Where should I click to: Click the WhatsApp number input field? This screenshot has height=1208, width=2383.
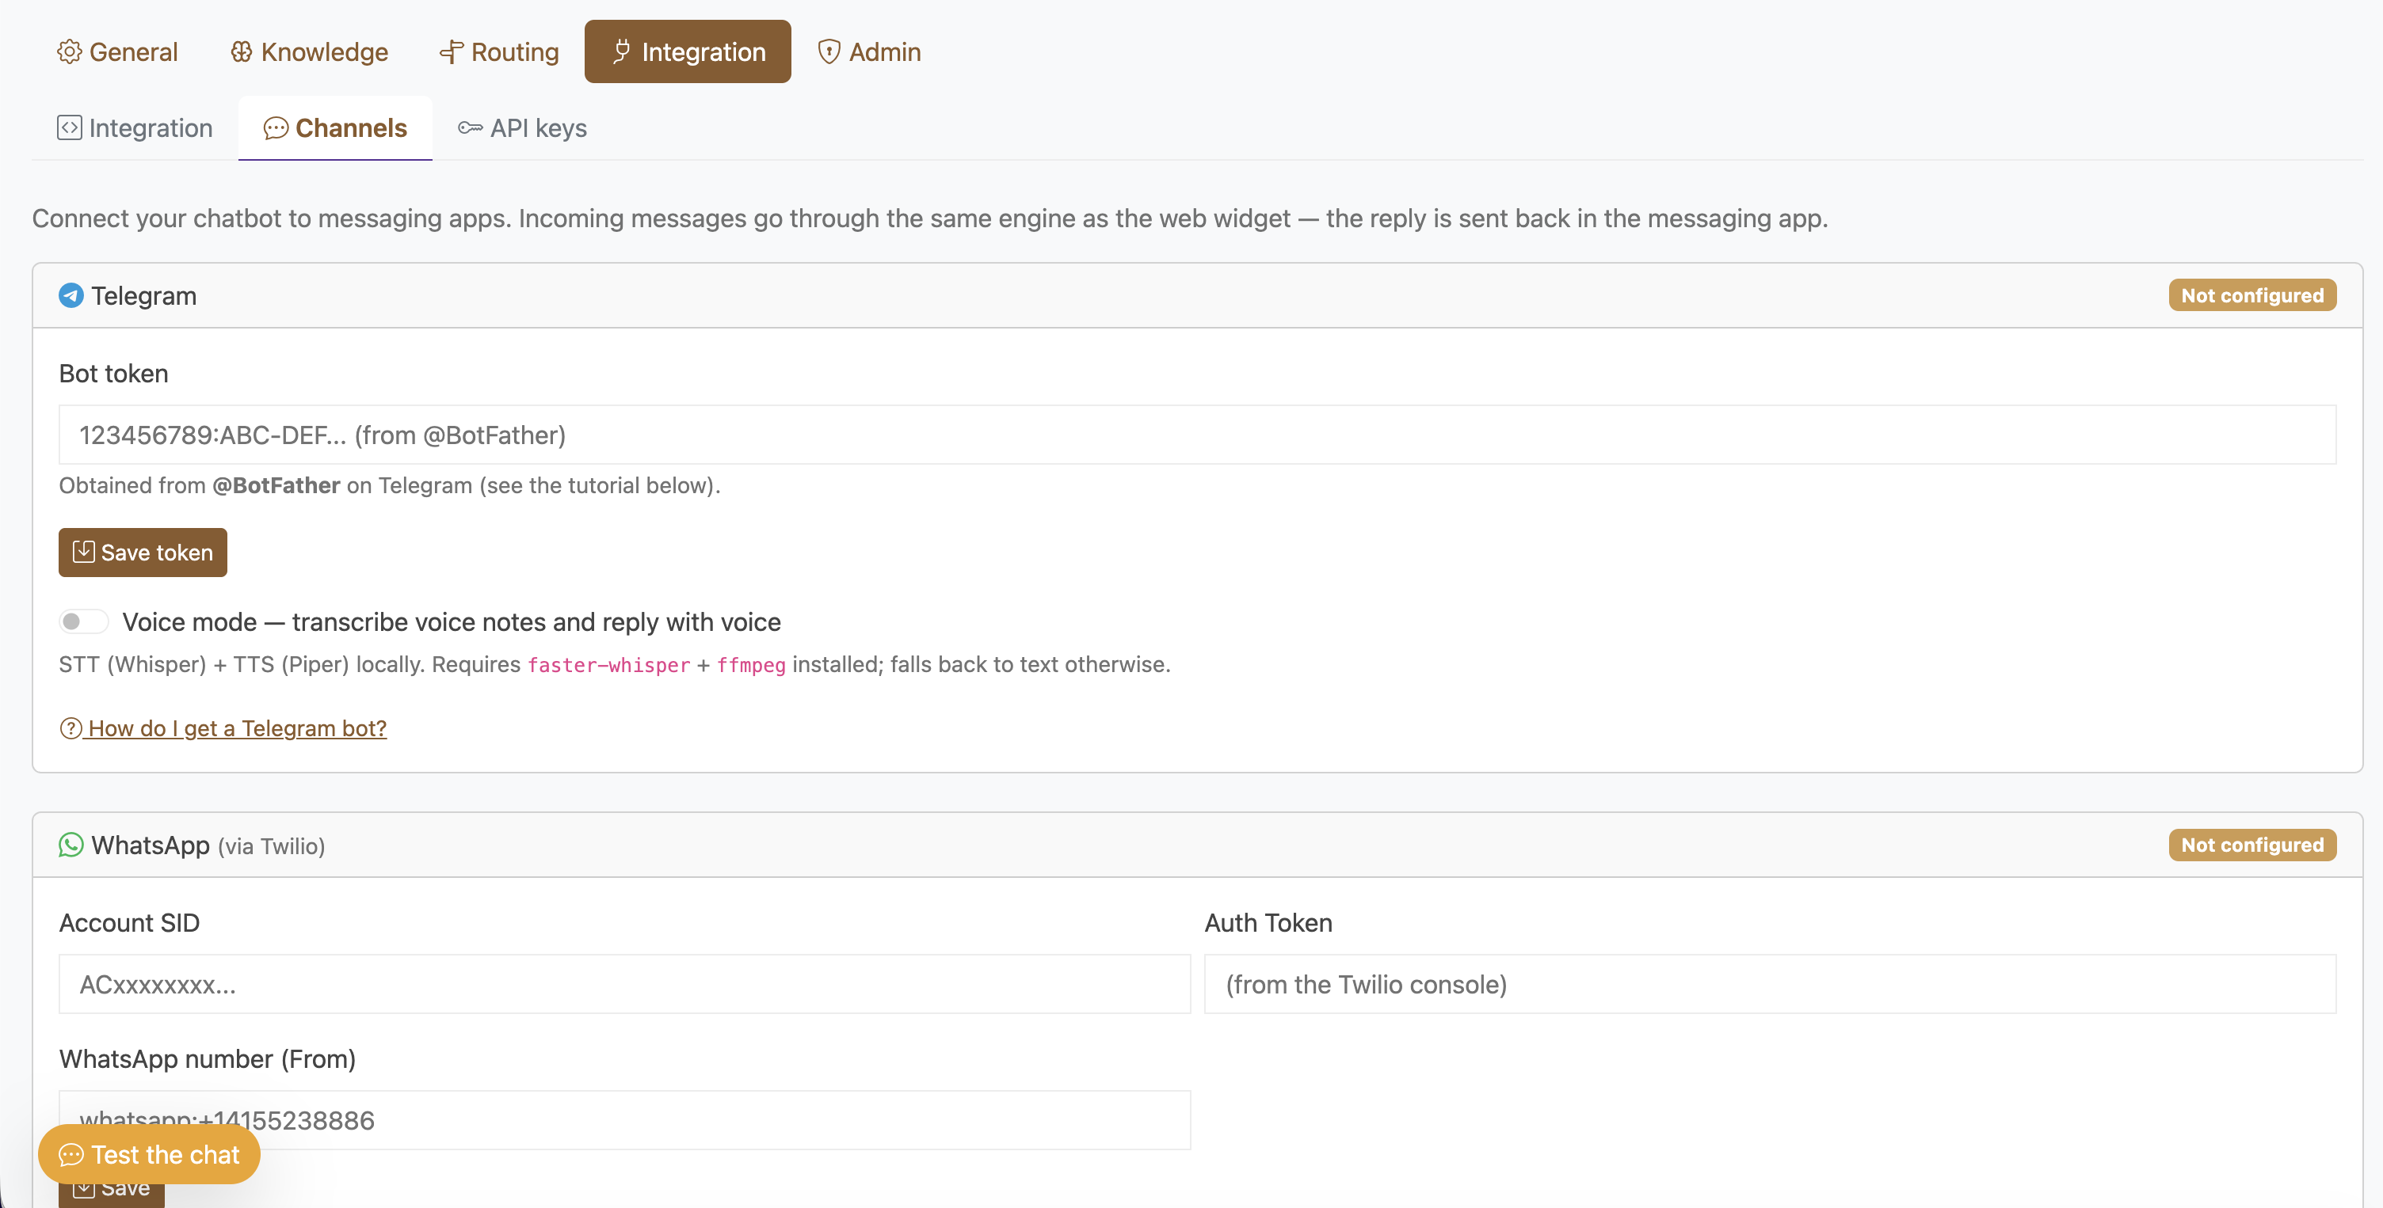(x=624, y=1120)
